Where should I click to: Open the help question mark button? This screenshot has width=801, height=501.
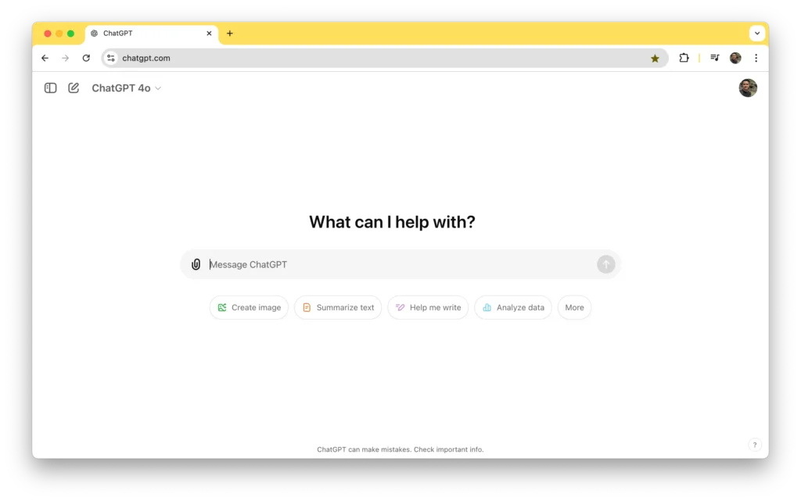click(755, 445)
